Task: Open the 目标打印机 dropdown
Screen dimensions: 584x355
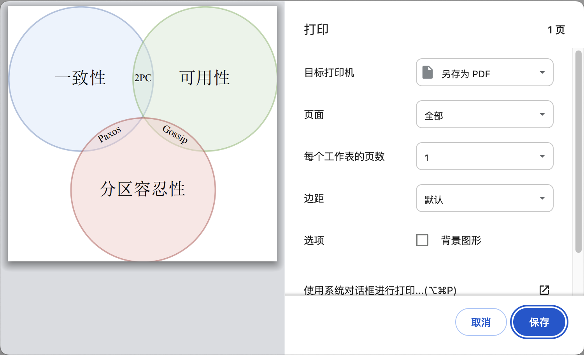Action: pos(484,73)
